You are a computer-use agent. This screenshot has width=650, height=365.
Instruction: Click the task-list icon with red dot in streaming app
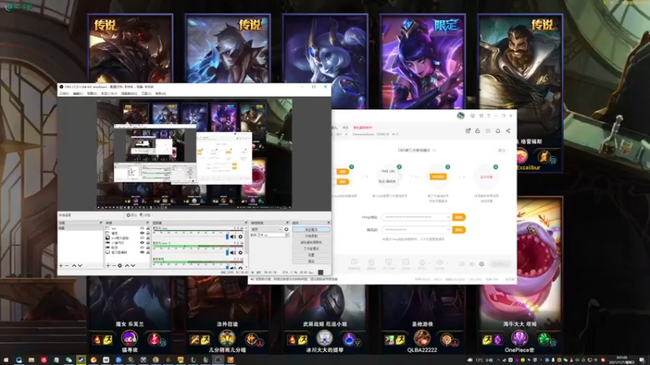[x=468, y=131]
